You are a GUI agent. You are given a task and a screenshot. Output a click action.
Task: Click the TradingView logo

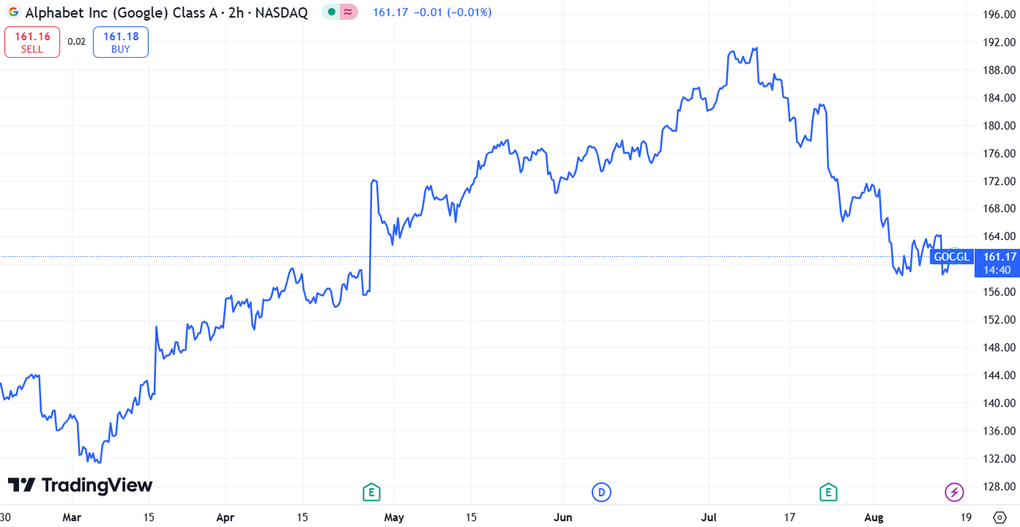pyautogui.click(x=80, y=485)
